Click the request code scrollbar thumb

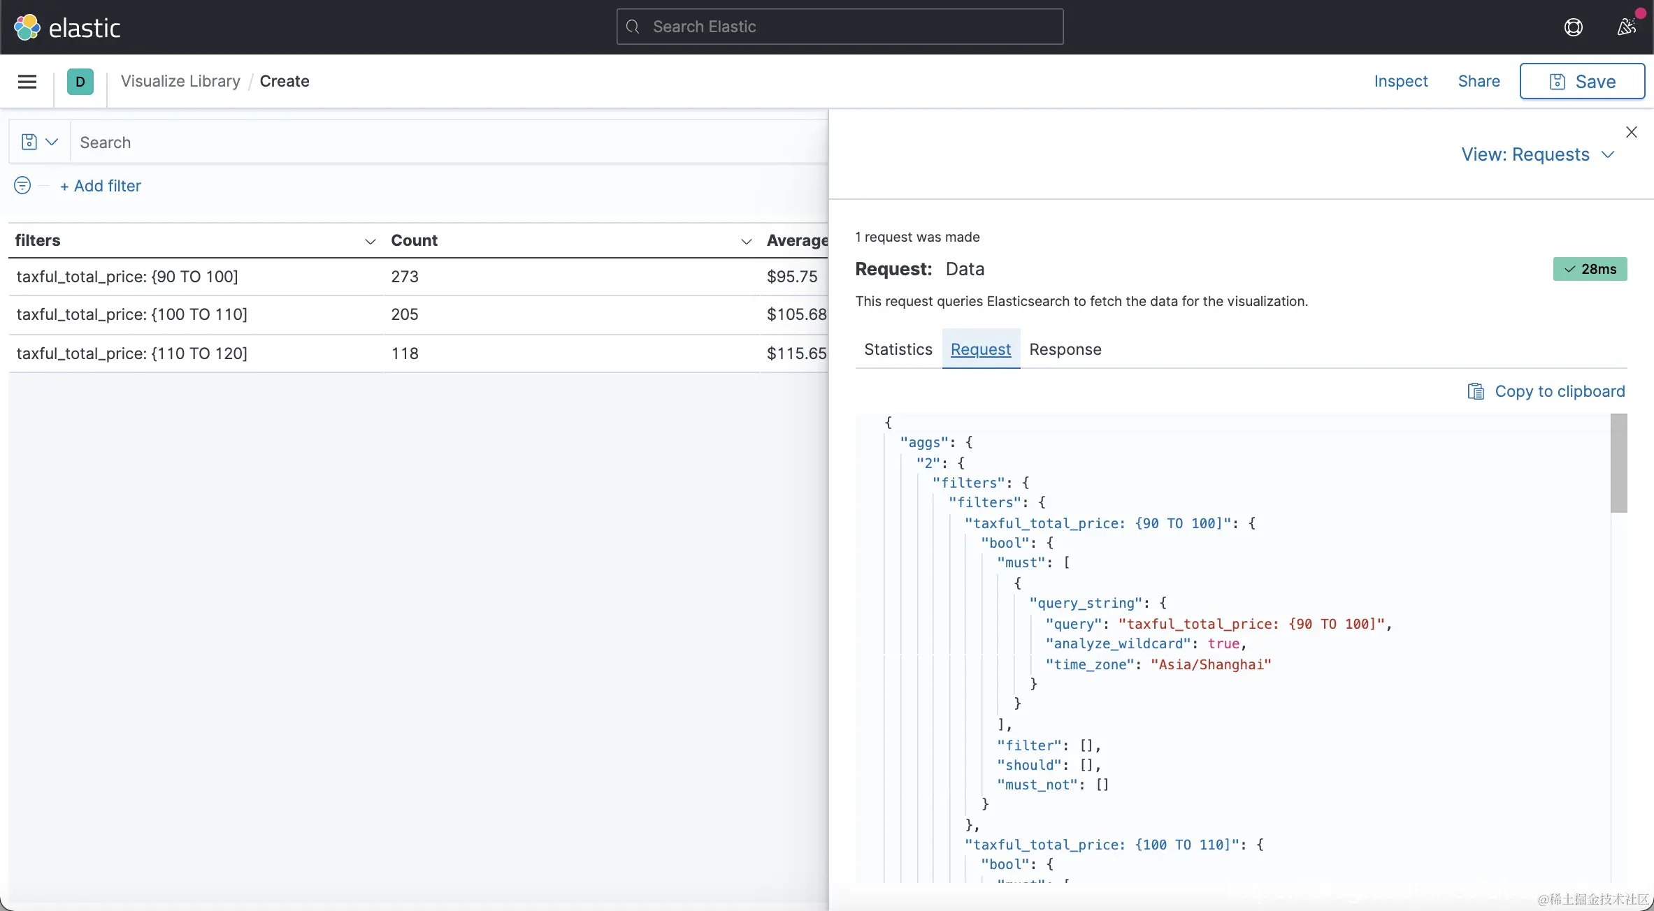coord(1618,462)
